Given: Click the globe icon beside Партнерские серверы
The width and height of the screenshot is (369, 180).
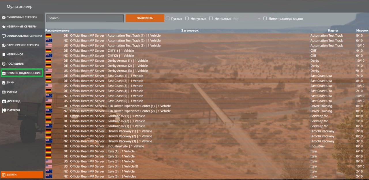Looking at the screenshot, I should click(x=4, y=45).
